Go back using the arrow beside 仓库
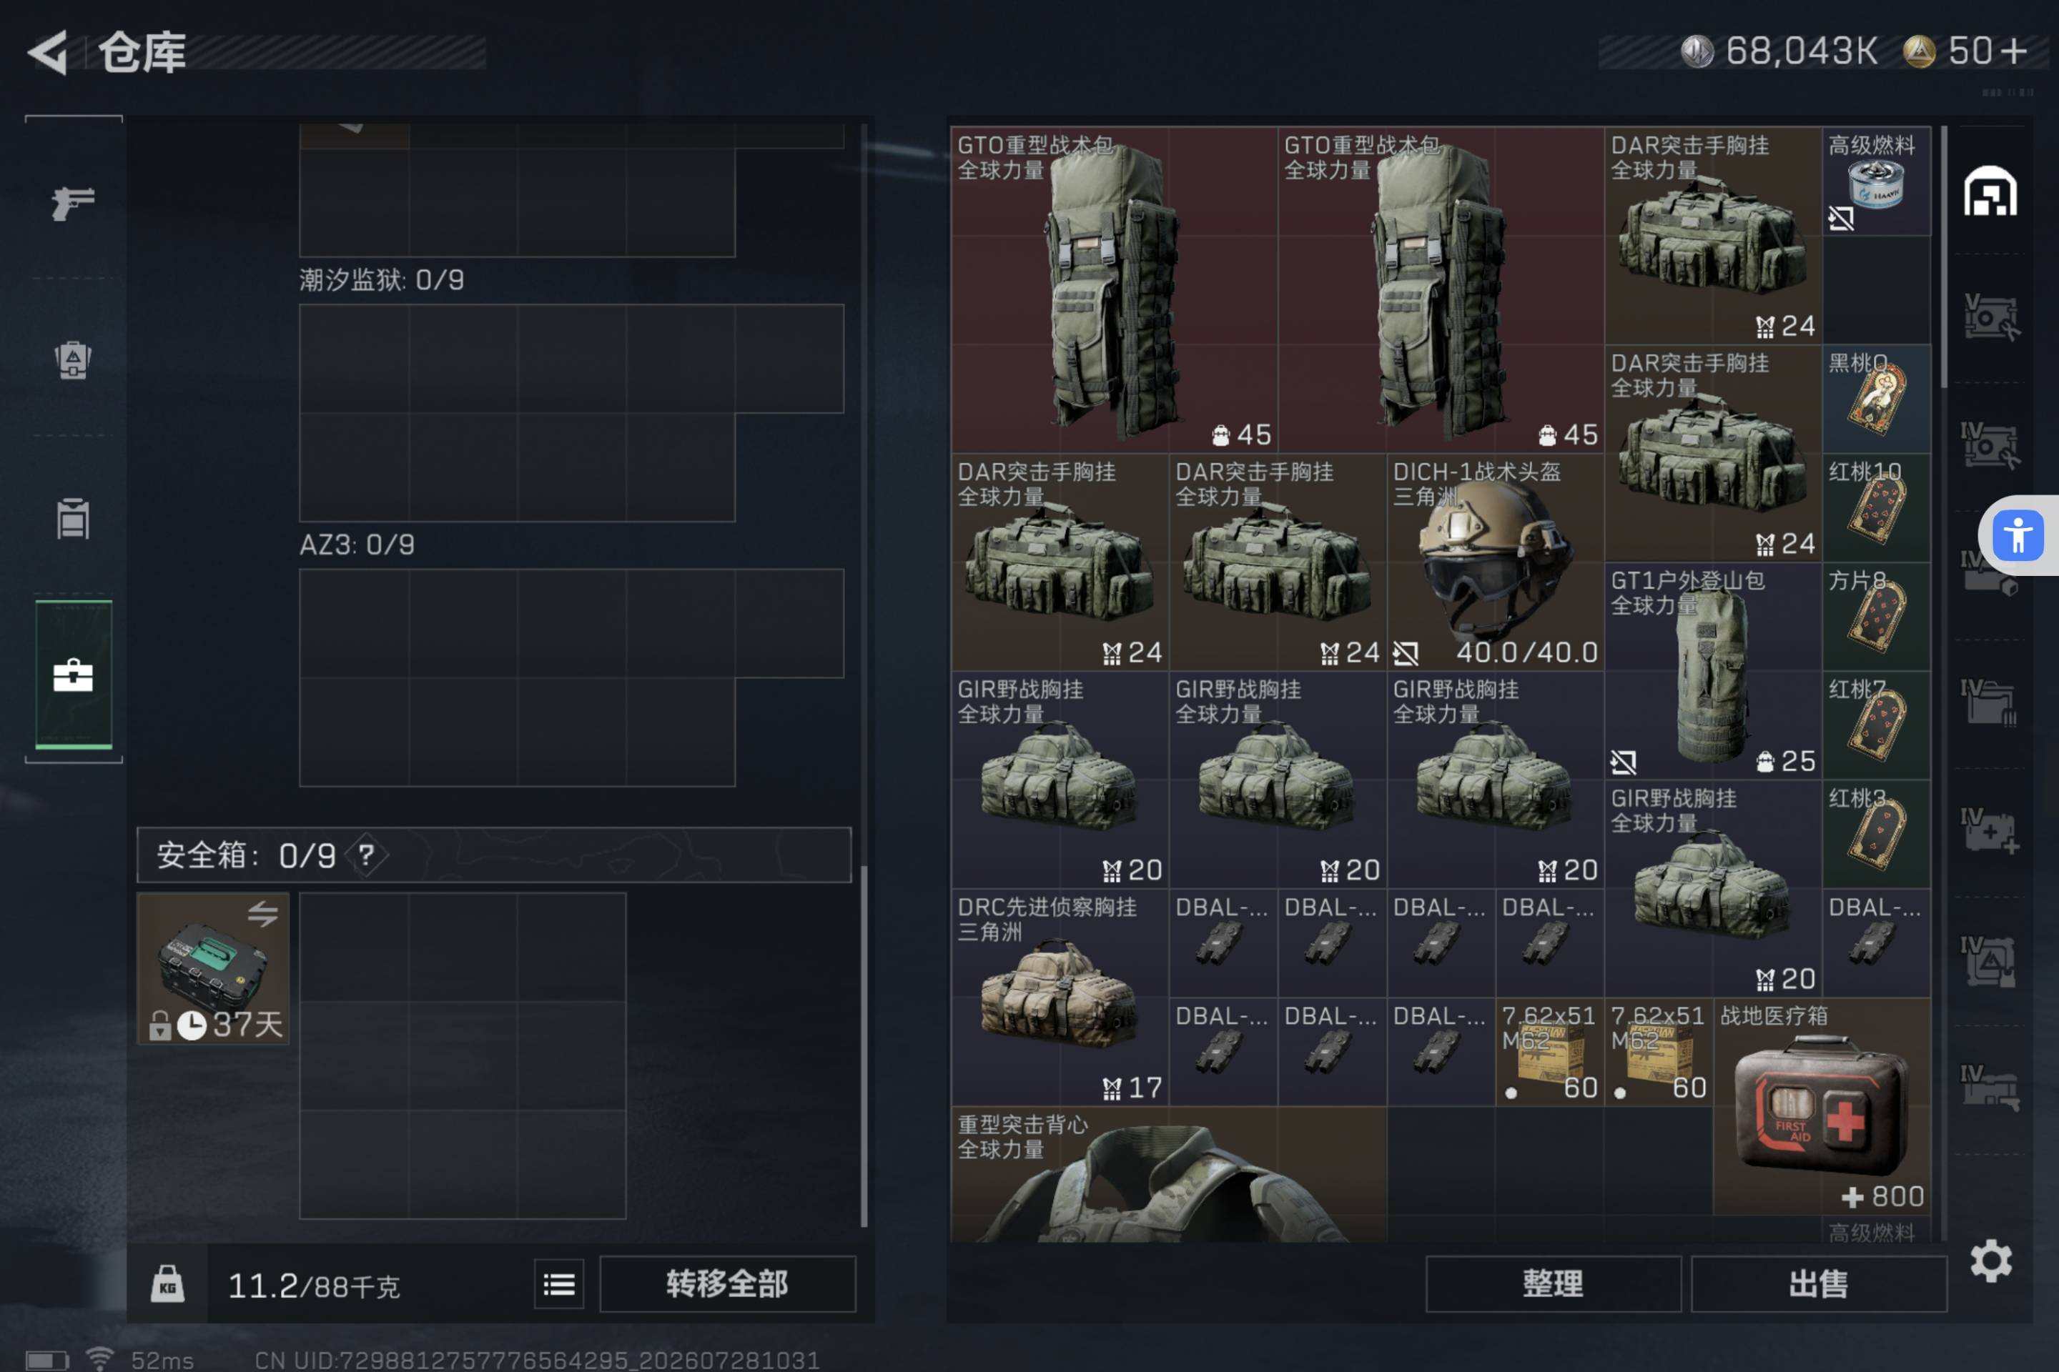 point(47,52)
